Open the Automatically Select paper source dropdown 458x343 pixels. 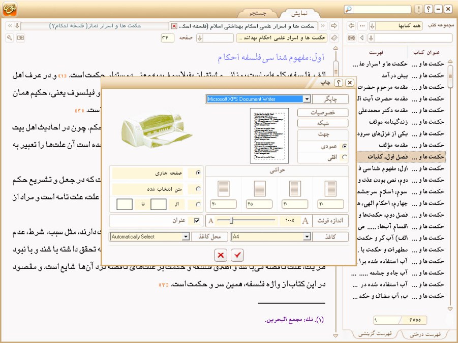pyautogui.click(x=186, y=236)
